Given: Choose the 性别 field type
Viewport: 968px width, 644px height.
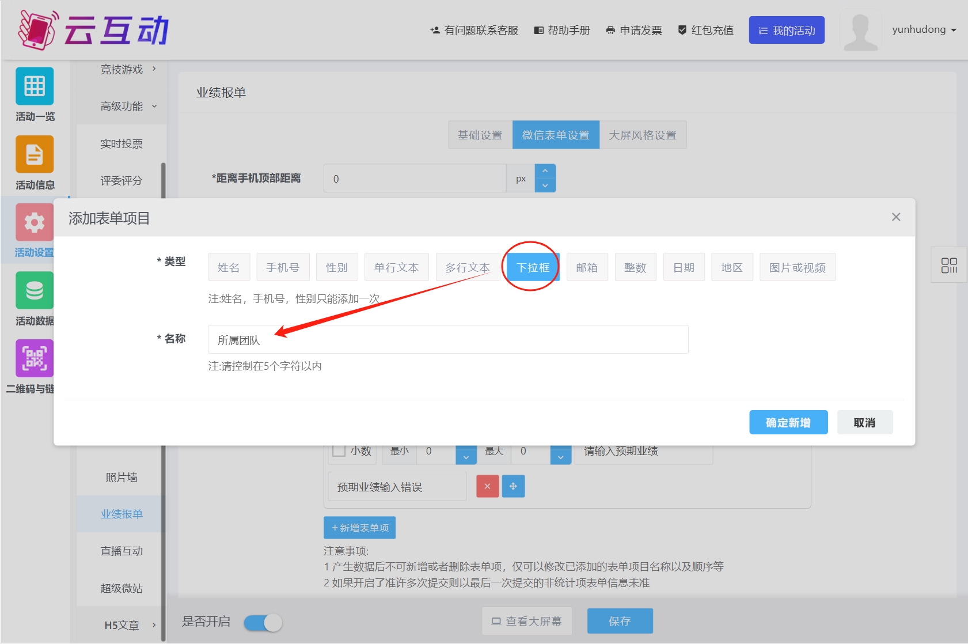Looking at the screenshot, I should (337, 267).
